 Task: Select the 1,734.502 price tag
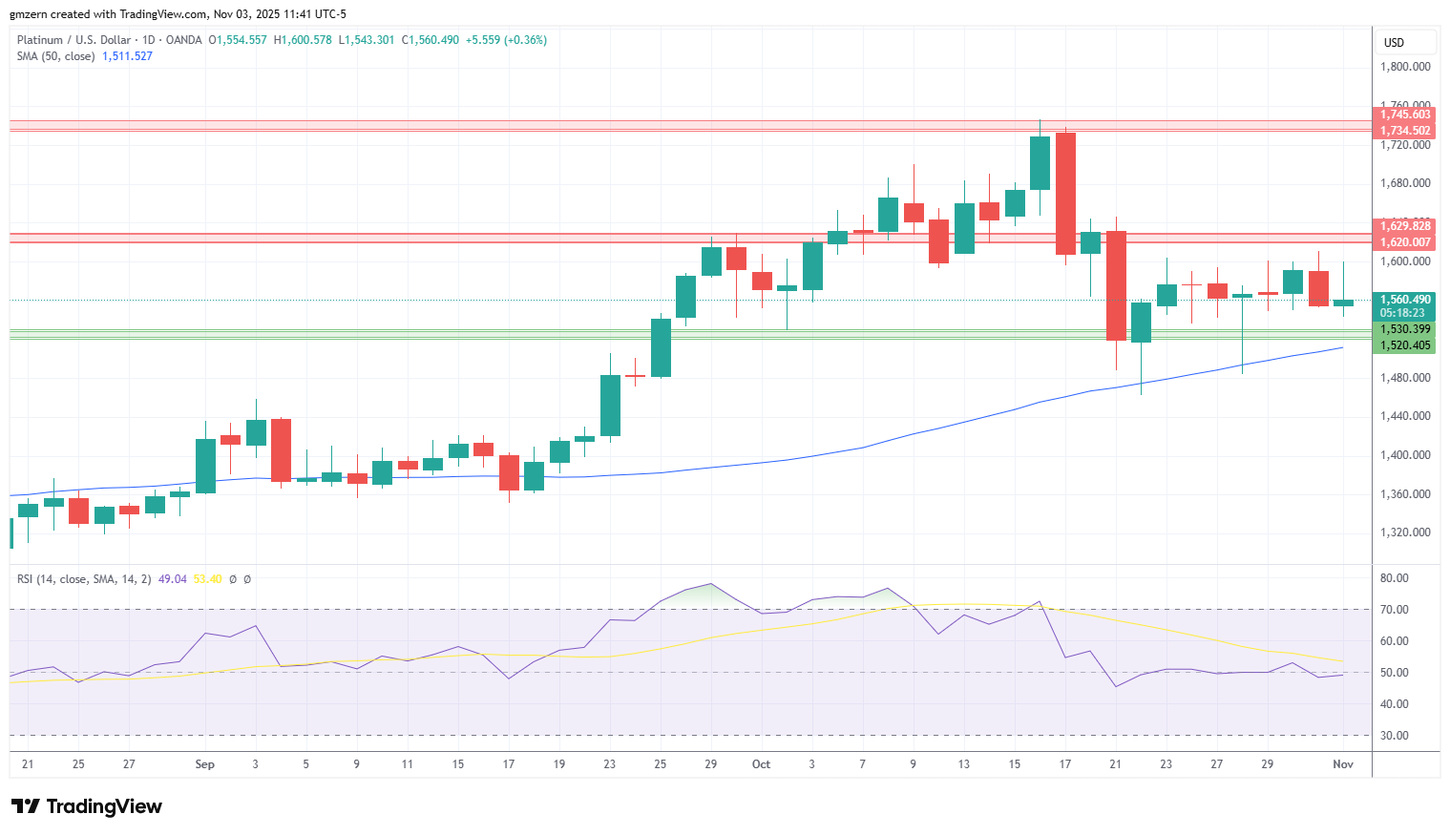click(x=1403, y=131)
